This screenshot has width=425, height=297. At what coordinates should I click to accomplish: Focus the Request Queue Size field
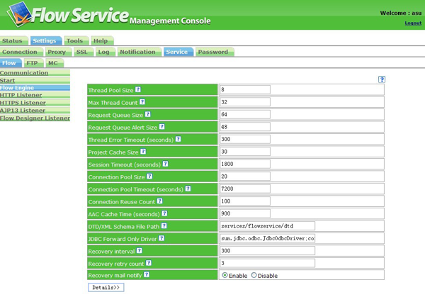point(245,114)
